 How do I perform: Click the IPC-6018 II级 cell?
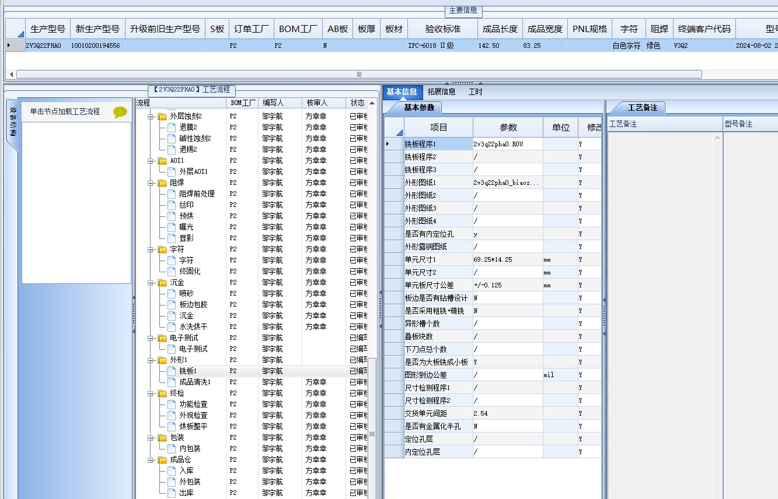pos(442,45)
